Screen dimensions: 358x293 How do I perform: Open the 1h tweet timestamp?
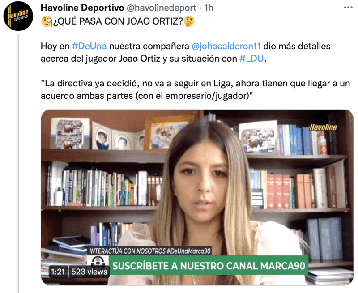tap(209, 8)
